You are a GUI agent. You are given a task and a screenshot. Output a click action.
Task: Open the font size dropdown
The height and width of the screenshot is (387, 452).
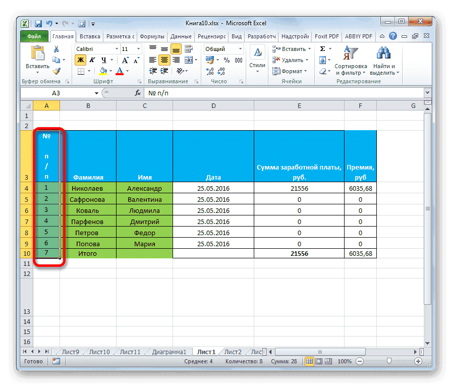(x=138, y=49)
